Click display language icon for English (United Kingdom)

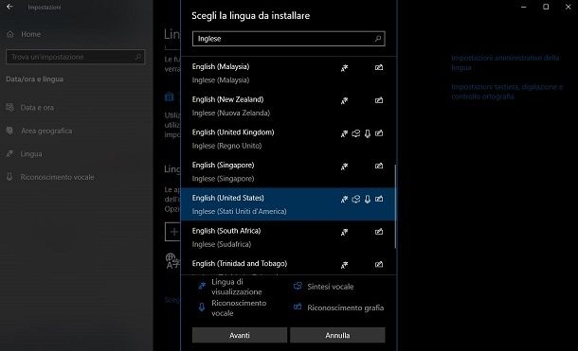coord(344,133)
